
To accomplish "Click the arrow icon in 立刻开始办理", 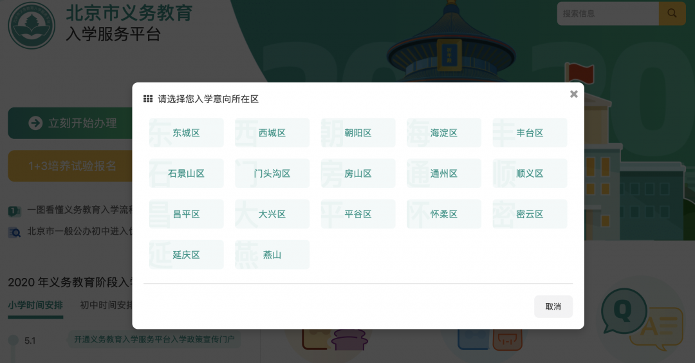I will [x=35, y=123].
